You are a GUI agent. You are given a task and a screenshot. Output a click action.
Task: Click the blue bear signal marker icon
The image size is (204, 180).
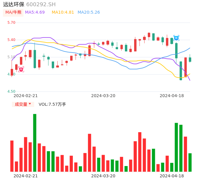176,38
